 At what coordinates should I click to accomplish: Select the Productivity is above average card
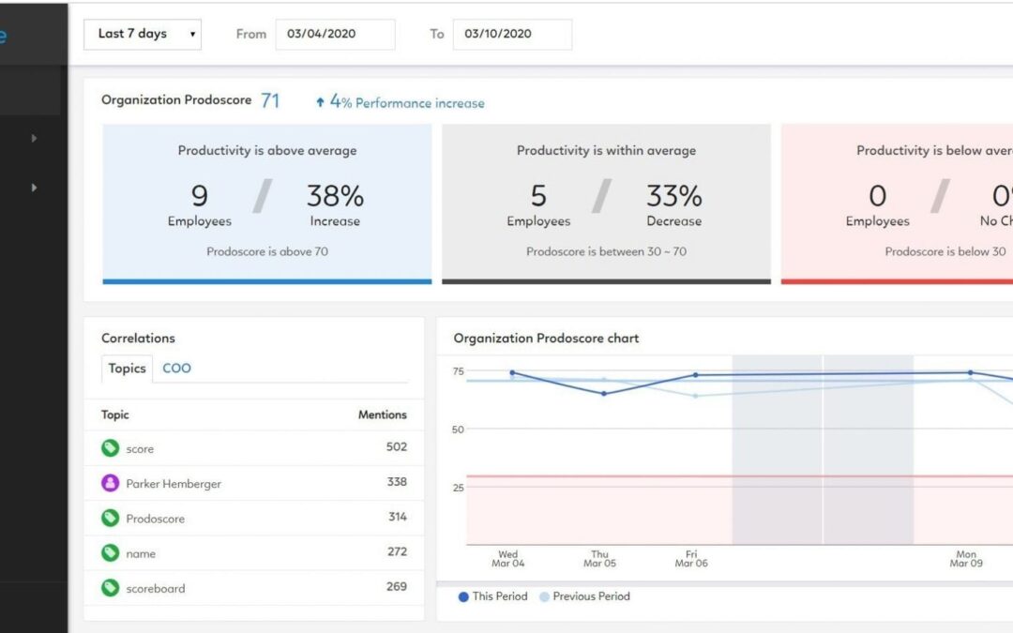coord(267,203)
